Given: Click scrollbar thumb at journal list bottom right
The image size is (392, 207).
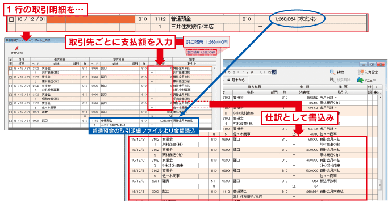Looking at the screenshot, I should 380,185.
